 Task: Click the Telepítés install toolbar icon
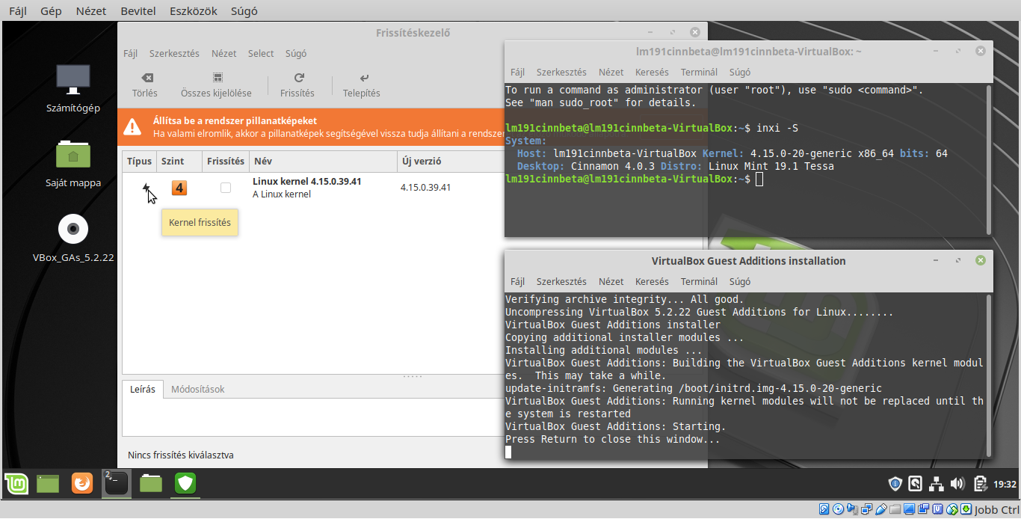click(364, 78)
